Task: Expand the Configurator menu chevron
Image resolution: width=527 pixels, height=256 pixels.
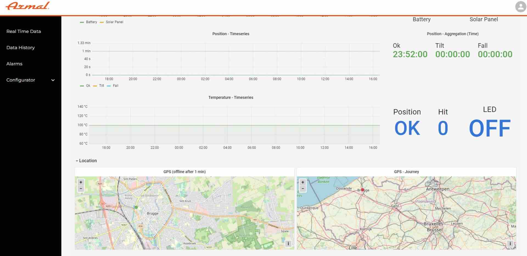Action: 53,80
